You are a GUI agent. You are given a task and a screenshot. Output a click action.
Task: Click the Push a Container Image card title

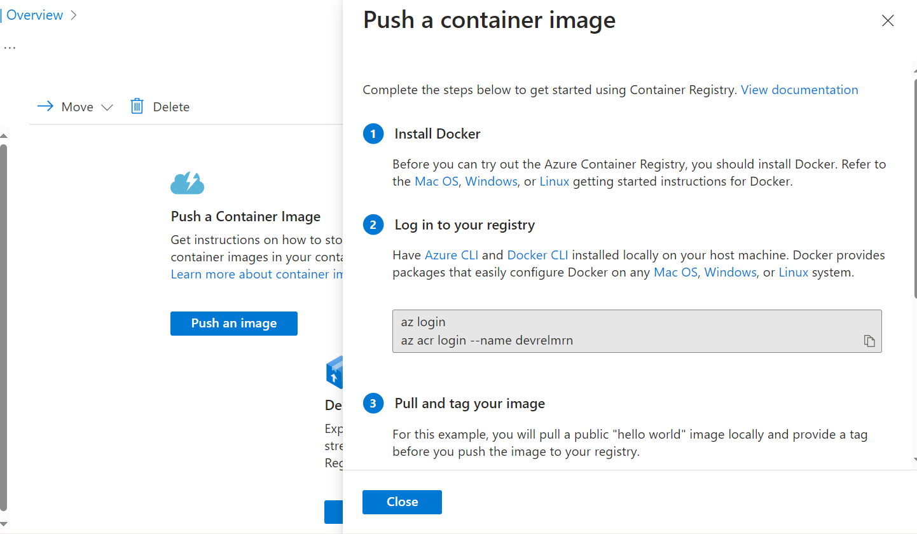click(245, 217)
